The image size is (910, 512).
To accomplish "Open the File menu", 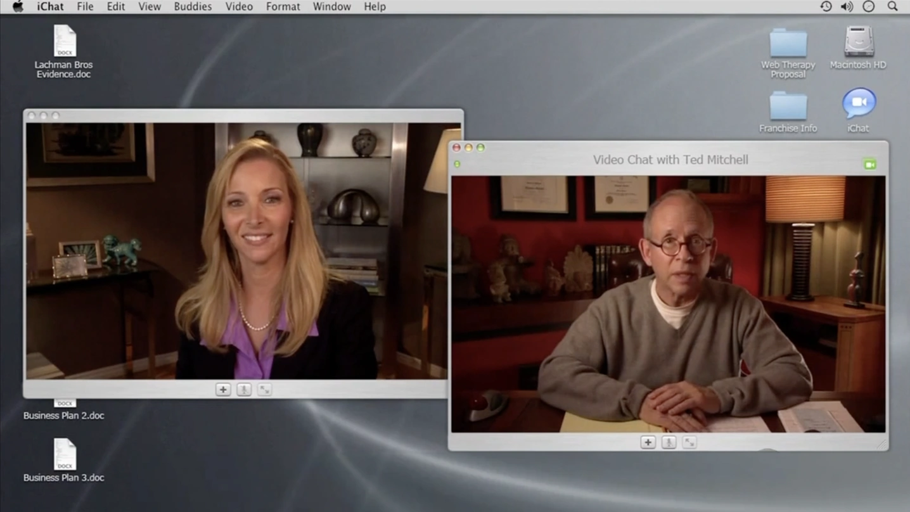I will (85, 7).
